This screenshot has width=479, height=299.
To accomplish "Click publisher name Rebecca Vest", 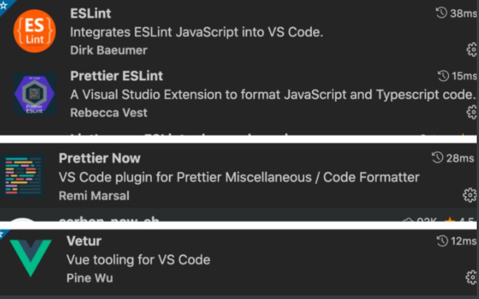I will coord(109,113).
